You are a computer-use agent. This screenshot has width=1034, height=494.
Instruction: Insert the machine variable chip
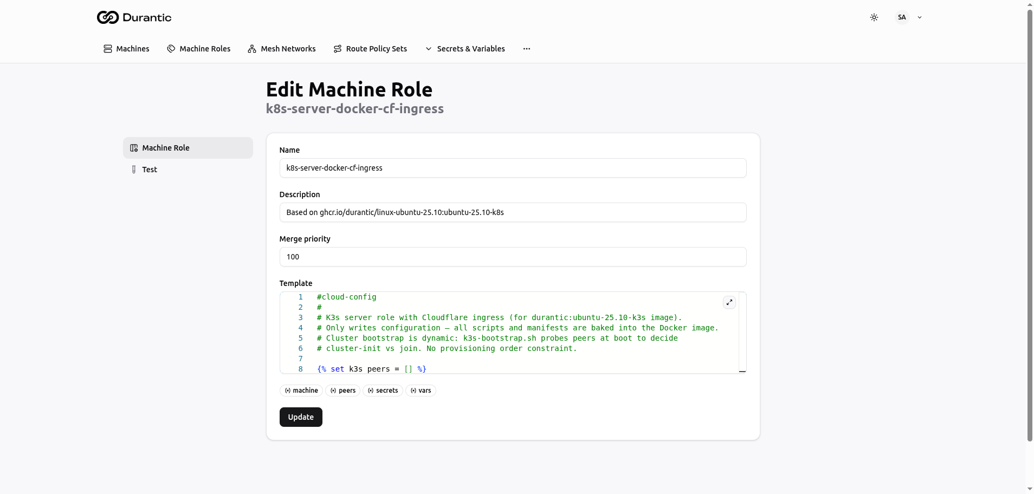[x=301, y=391]
